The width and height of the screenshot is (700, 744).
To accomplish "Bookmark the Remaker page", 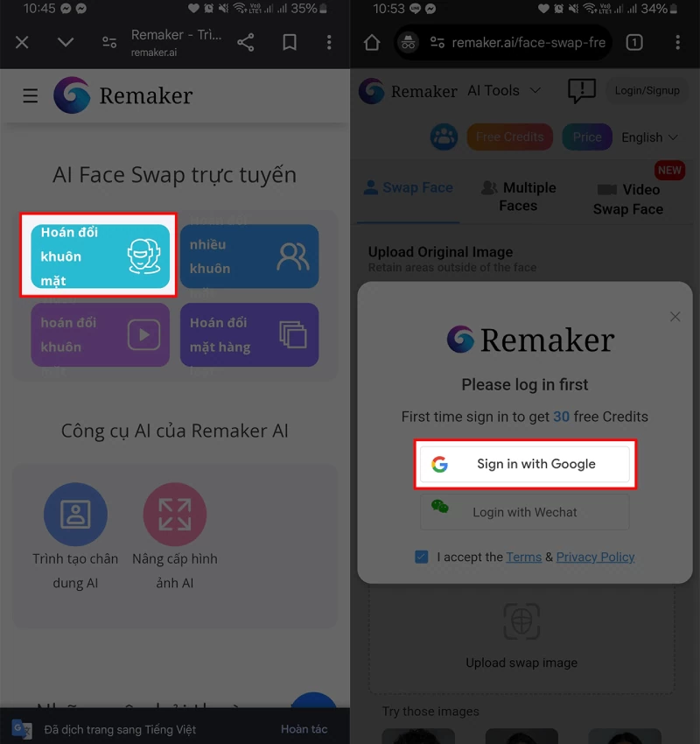I will pos(290,43).
